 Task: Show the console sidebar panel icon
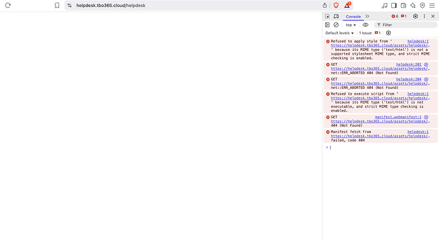[327, 25]
